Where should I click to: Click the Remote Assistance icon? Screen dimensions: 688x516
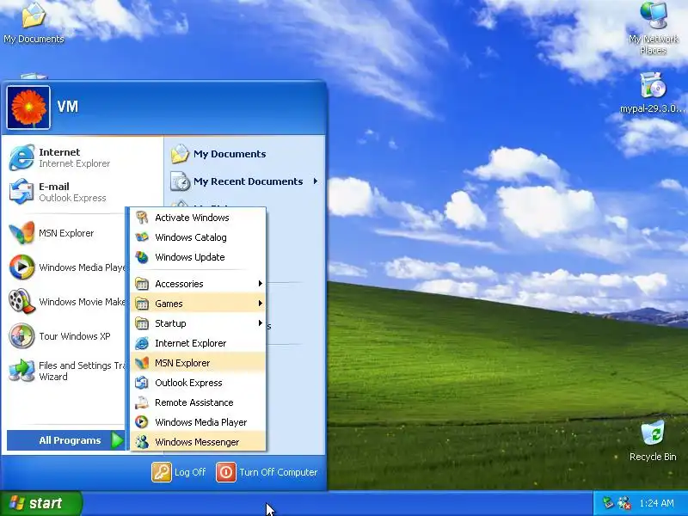click(x=142, y=402)
